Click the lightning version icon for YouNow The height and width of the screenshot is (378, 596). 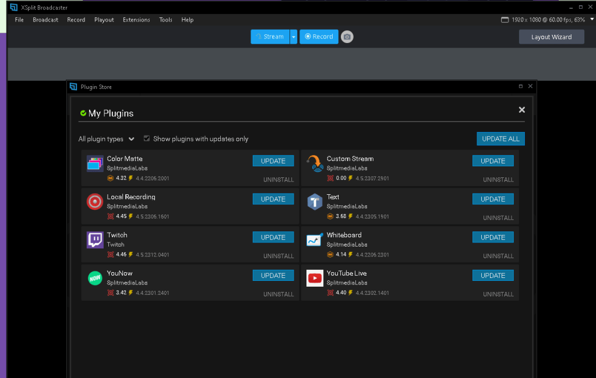click(x=131, y=293)
